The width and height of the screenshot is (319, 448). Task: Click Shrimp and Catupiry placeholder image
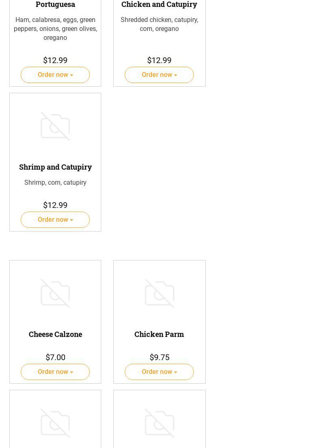(55, 127)
